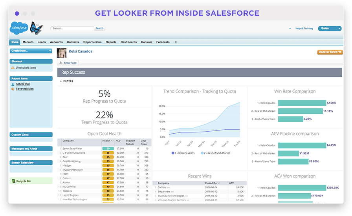Image resolution: width=352 pixels, height=216 pixels.
Task: Click the Salesforce cloud logo
Action: [x=19, y=28]
